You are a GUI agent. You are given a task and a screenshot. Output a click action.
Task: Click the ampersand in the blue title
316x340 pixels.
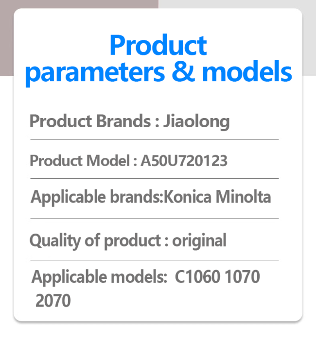(183, 70)
